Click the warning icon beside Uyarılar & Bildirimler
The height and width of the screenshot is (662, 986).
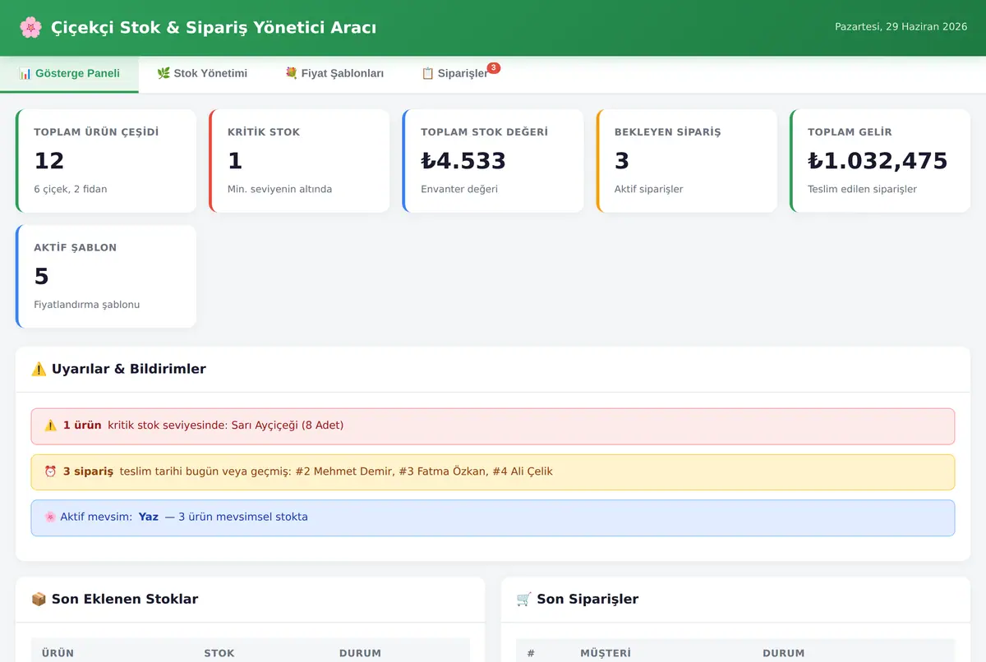coord(39,369)
